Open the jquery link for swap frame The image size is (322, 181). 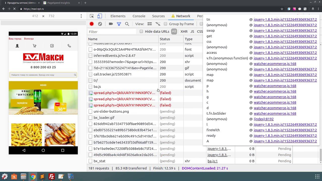point(285,30)
